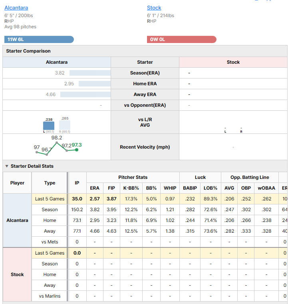Image resolution: width=290 pixels, height=304 pixels.
Task: Click the WHIP column header
Action: 170,188
